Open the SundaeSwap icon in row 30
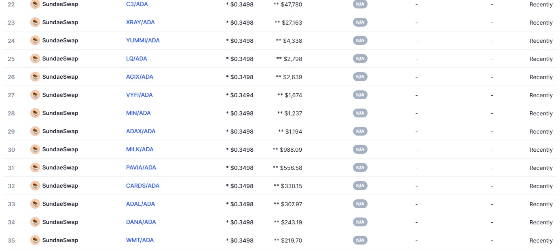The image size is (560, 251). coord(35,149)
